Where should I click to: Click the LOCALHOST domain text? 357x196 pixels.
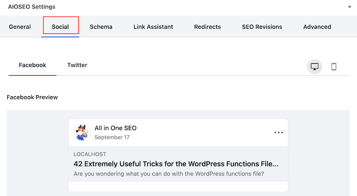pyautogui.click(x=90, y=154)
